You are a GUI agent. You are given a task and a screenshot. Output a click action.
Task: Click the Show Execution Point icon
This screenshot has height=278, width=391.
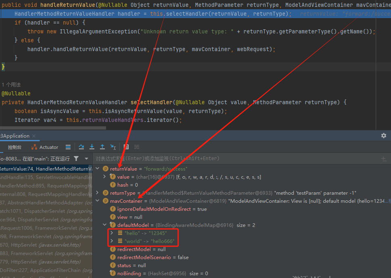coord(68,147)
